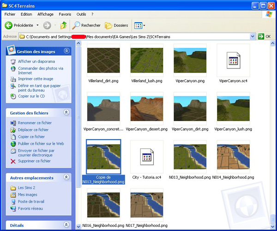Open the Précédente history dropdown arrow
Viewport: 277px width, 231px height.
37,25
